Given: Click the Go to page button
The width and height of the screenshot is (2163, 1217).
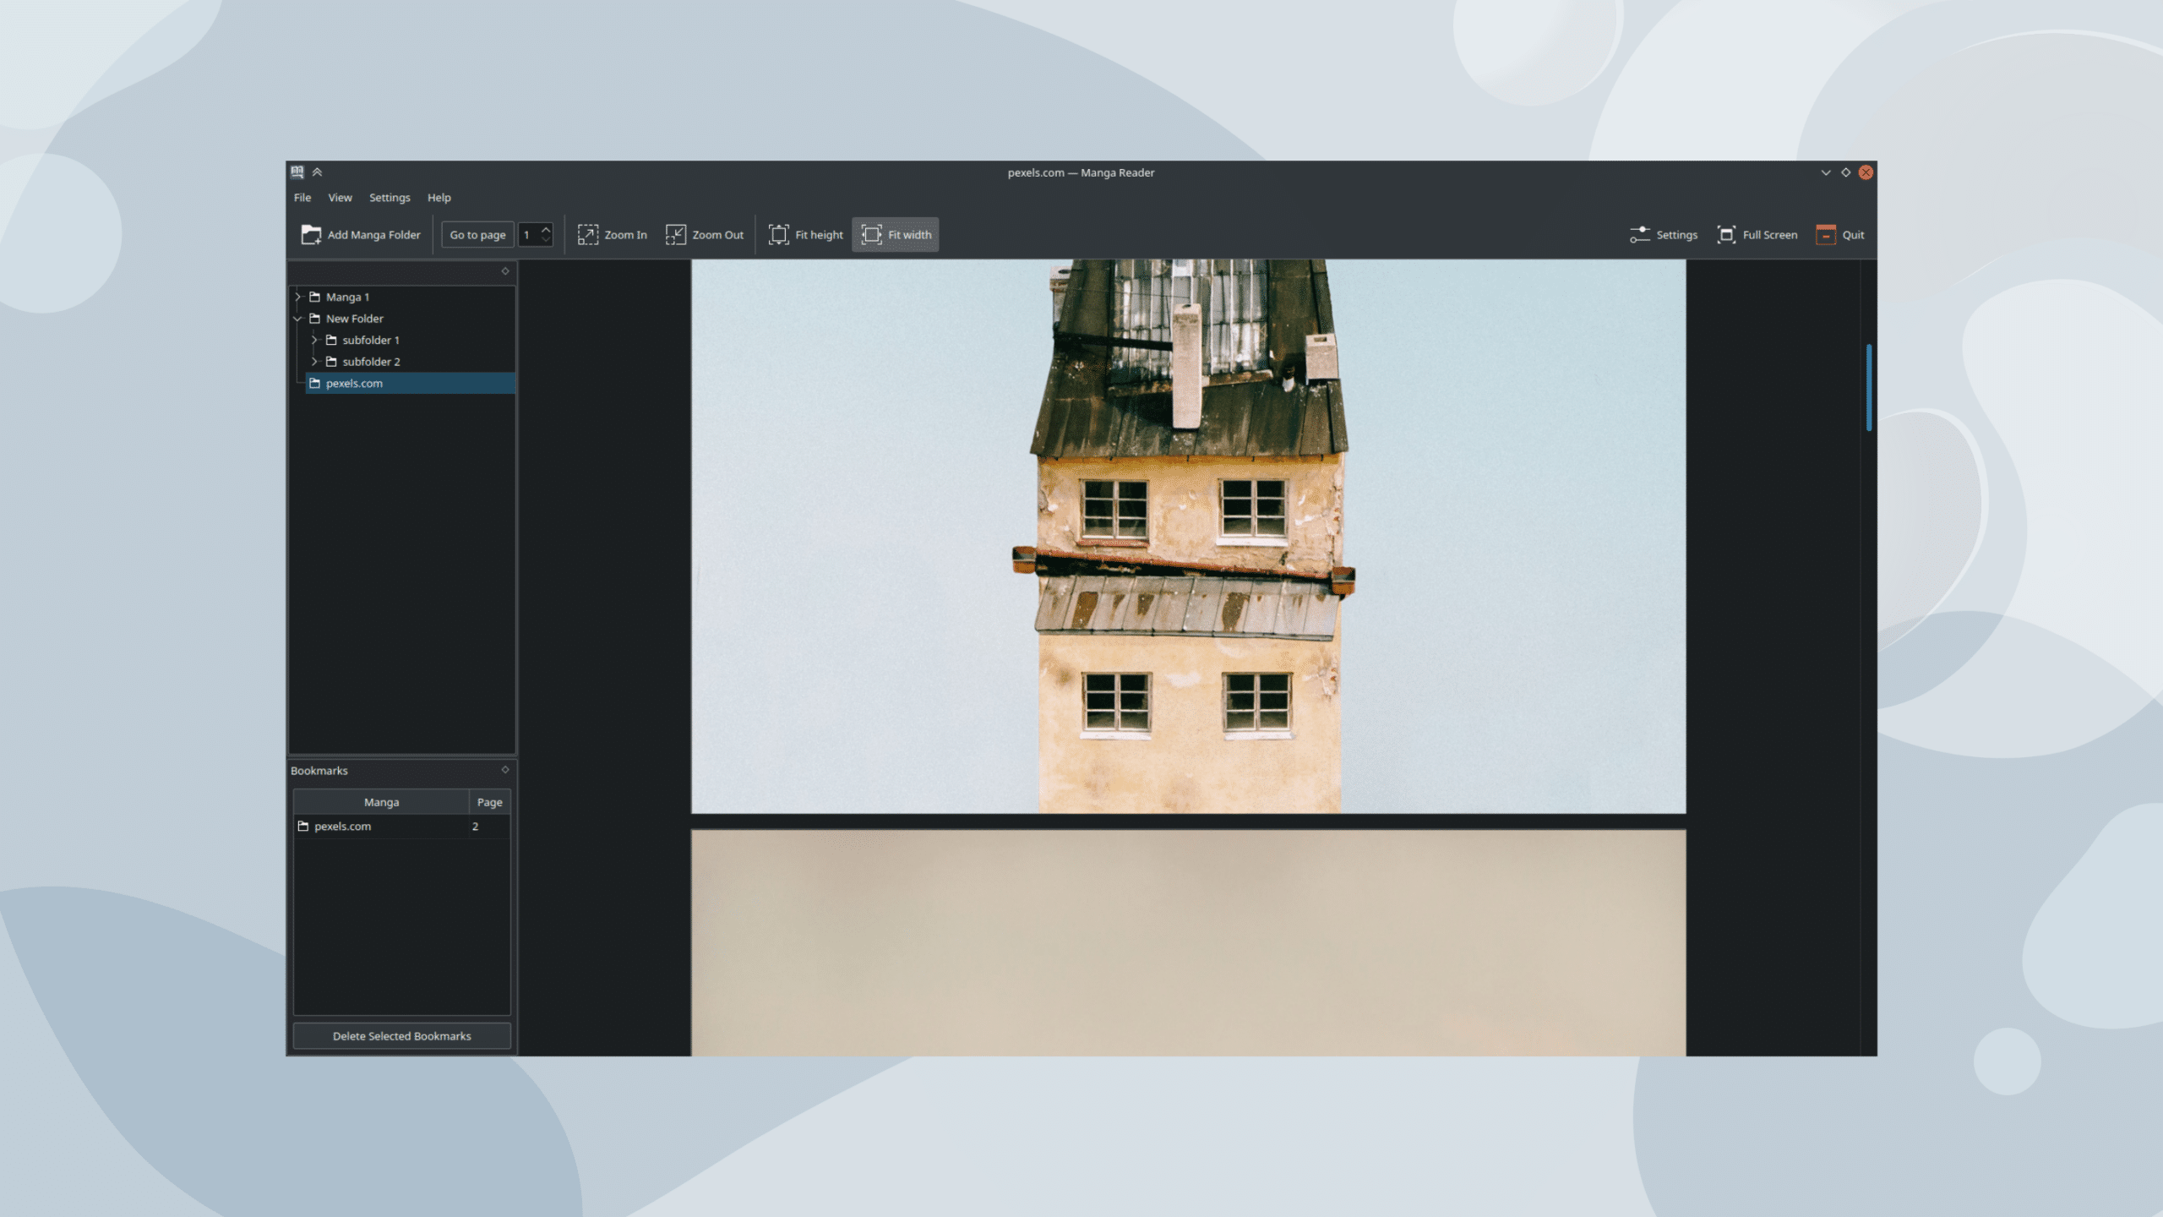Looking at the screenshot, I should click(x=478, y=235).
